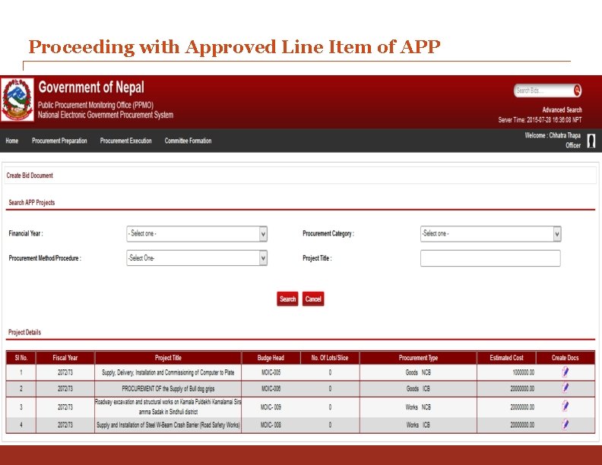Viewport: 602px width, 465px height.
Task: Open Create Docs pencil for Bull dog grips row
Action: click(566, 388)
